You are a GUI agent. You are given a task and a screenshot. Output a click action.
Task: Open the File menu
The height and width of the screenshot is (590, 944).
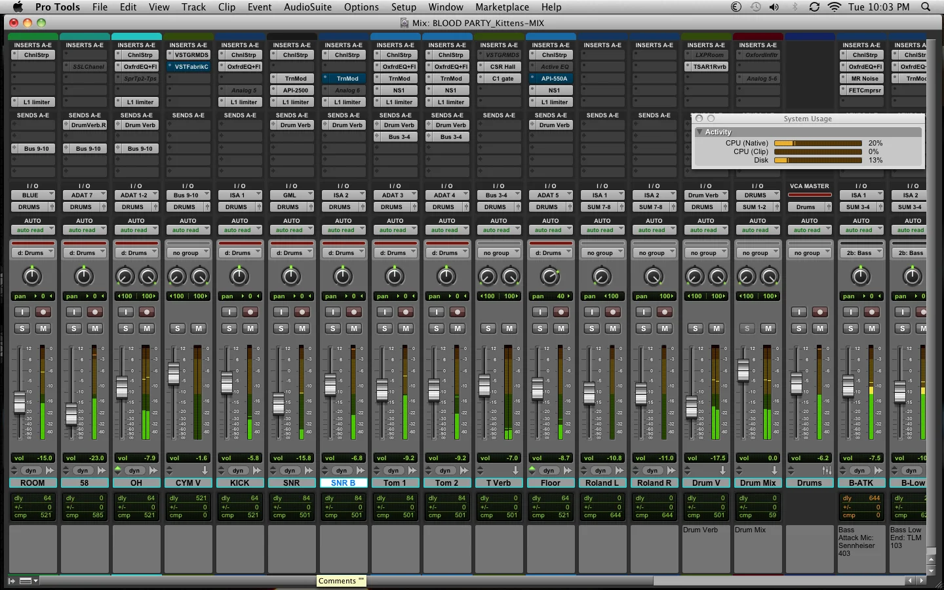coord(100,7)
